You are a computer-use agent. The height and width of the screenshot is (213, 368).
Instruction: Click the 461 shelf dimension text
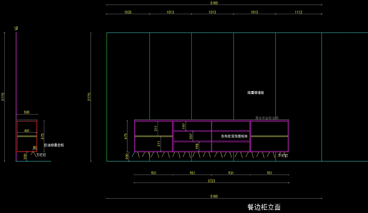(x=27, y=131)
